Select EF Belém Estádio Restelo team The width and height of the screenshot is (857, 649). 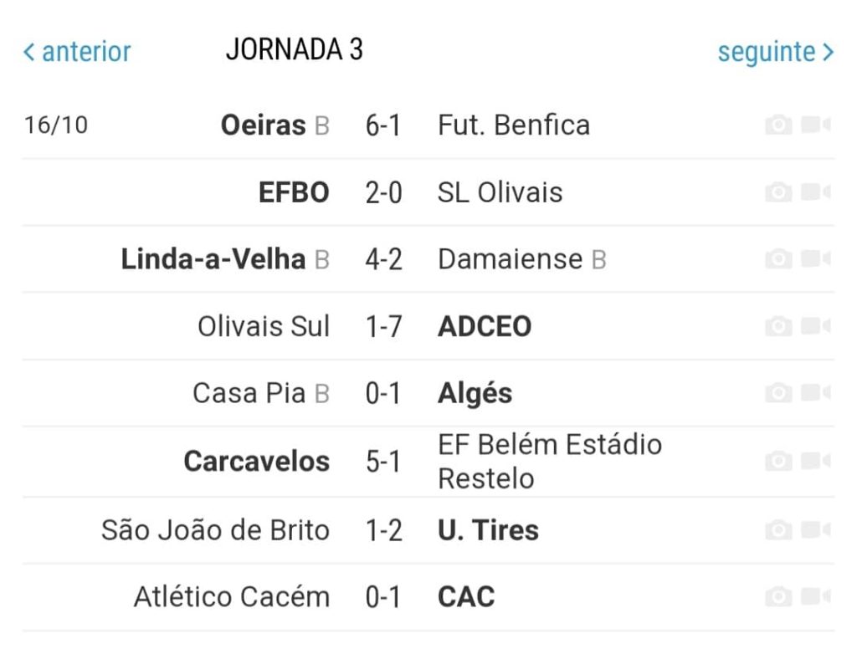point(550,462)
